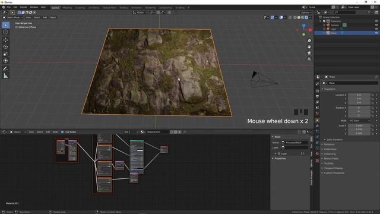This screenshot has height=214, width=380.
Task: Toggle X-ray mode
Action: (290, 17)
